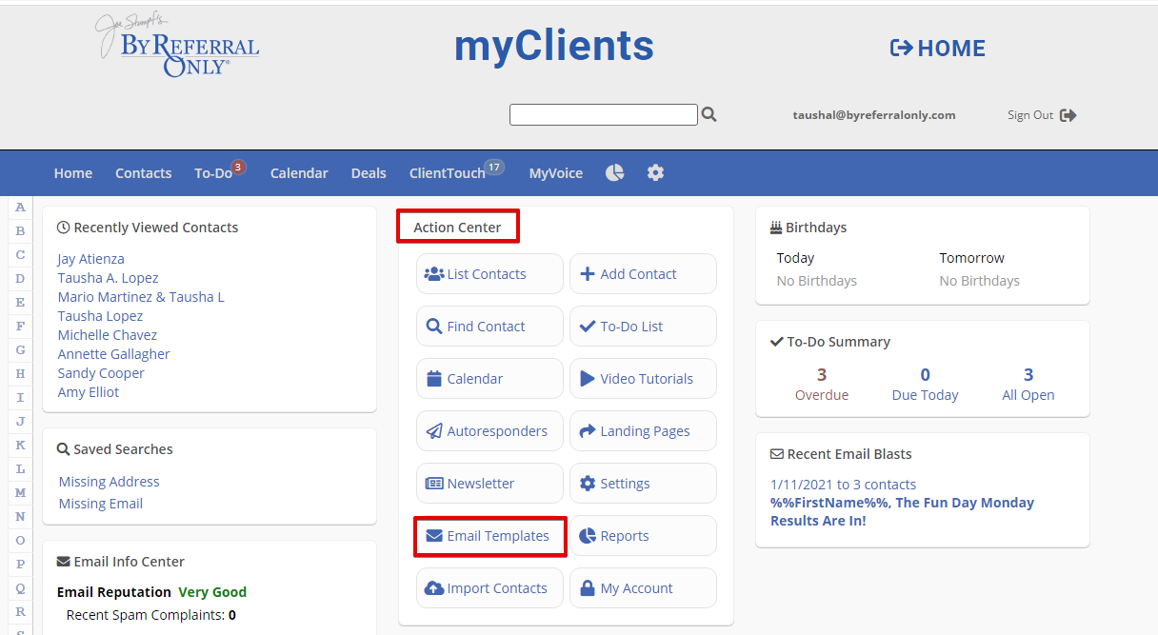Click the Add Contact button
Viewport: 1158px width, 635px height.
click(x=643, y=274)
